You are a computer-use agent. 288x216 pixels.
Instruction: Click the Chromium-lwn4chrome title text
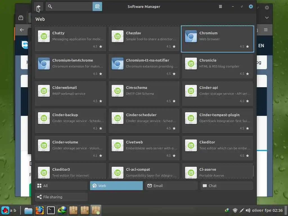[73, 60]
